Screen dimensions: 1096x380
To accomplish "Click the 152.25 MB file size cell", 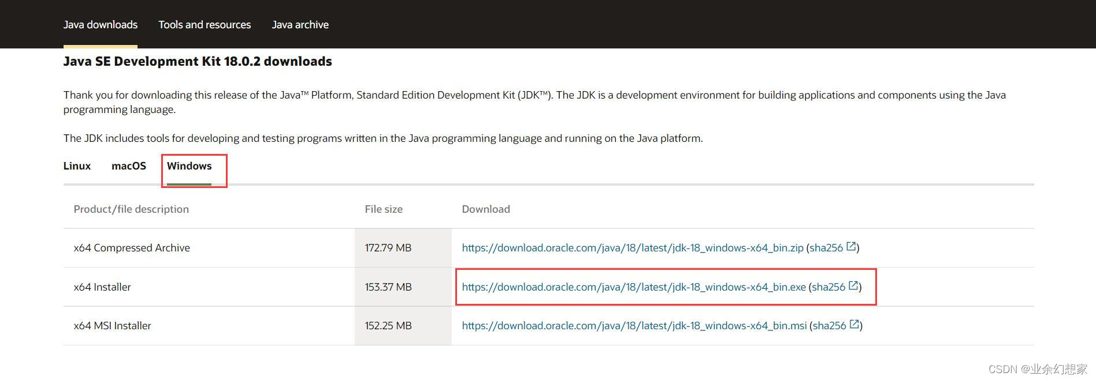I will 403,326.
